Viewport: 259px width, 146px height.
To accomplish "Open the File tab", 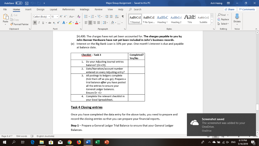I will pyautogui.click(x=5, y=9).
